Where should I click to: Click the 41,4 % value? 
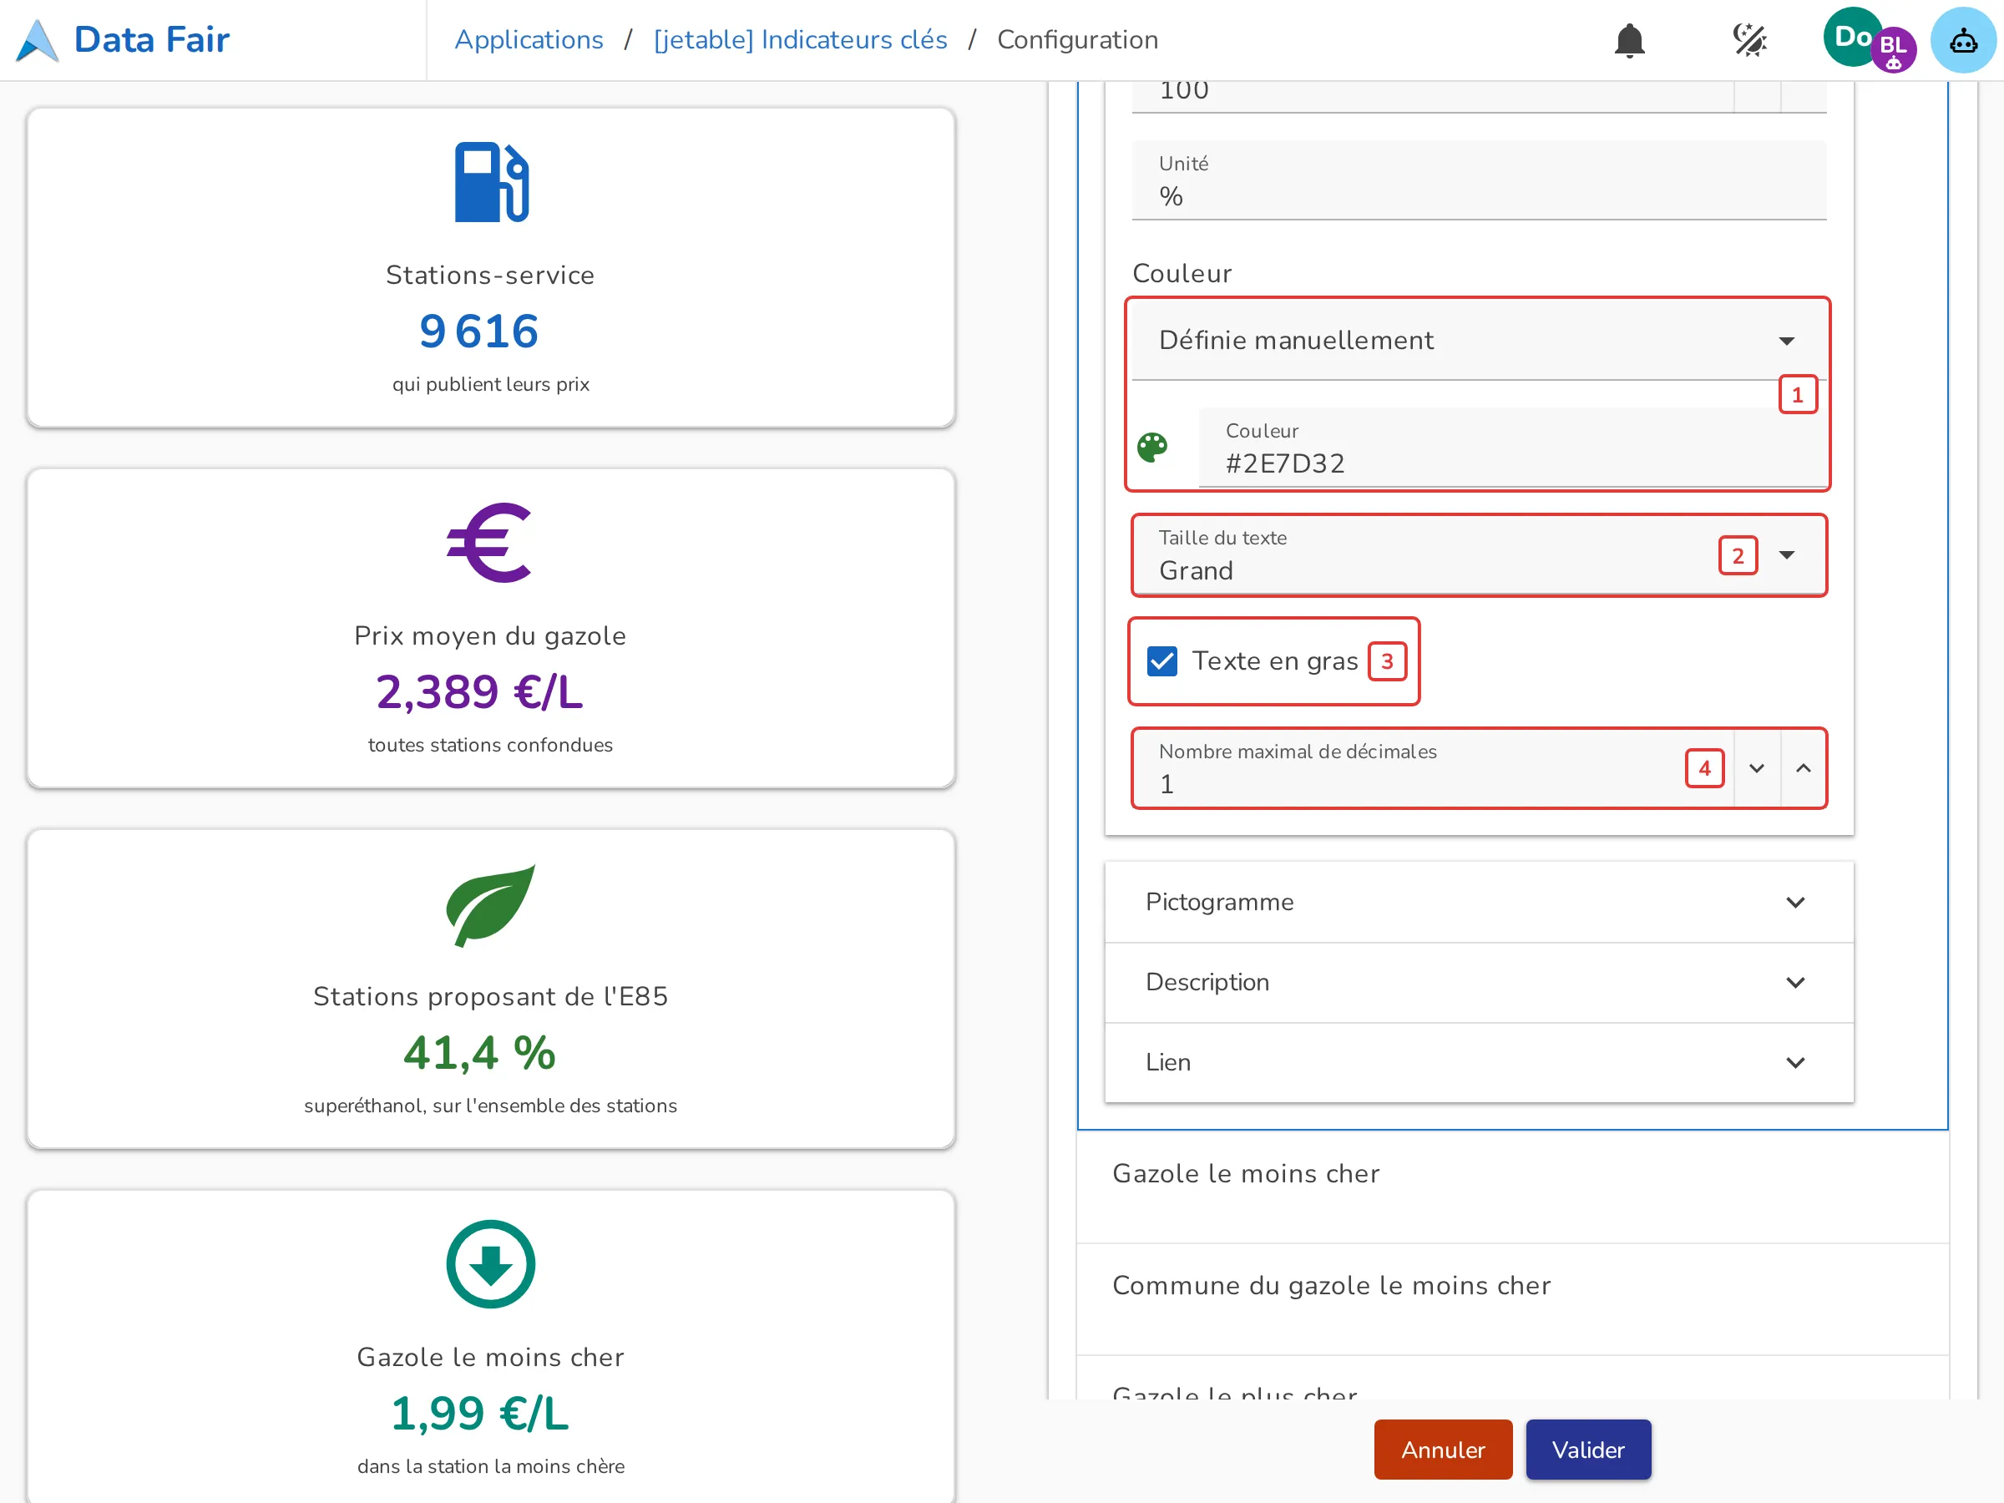click(x=479, y=1053)
